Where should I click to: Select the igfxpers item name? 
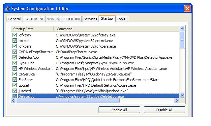(x=25, y=46)
